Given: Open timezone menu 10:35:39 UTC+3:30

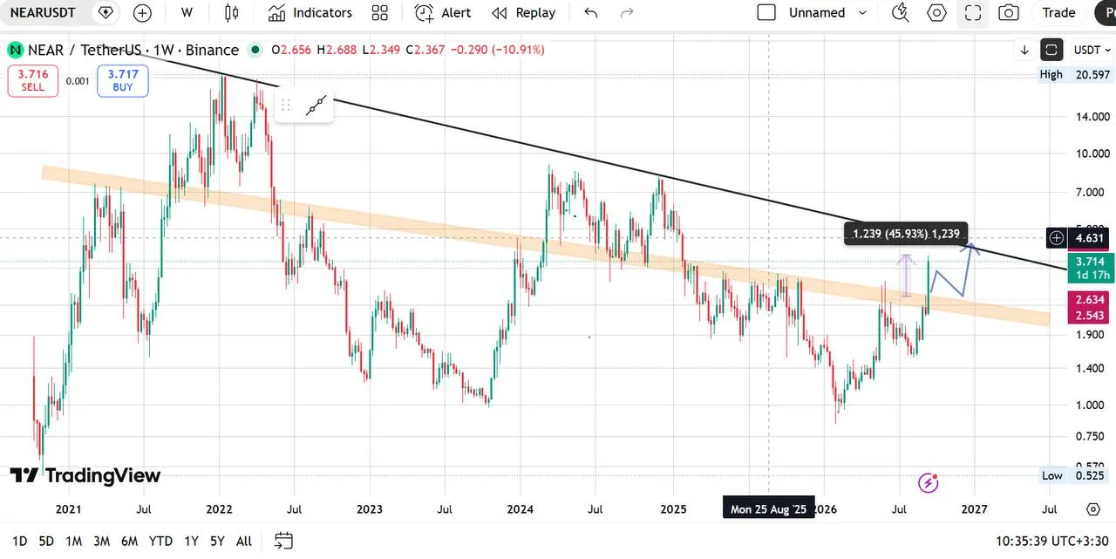Looking at the screenshot, I should [1053, 541].
